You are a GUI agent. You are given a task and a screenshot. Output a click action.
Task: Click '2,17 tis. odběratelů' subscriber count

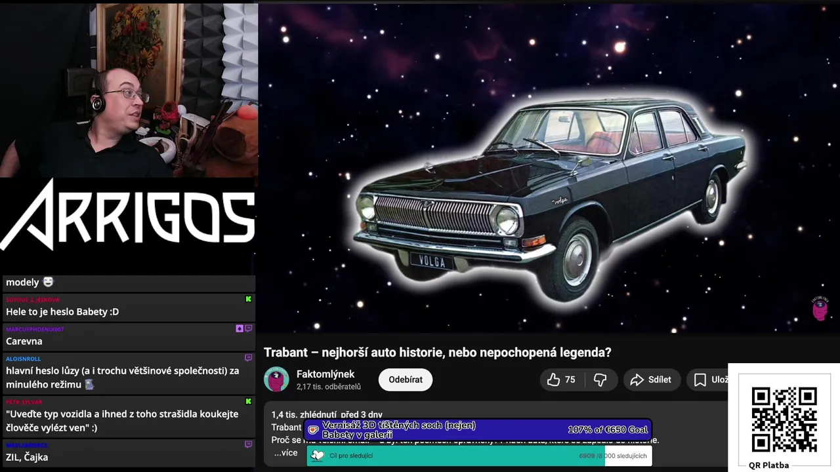pos(329,387)
